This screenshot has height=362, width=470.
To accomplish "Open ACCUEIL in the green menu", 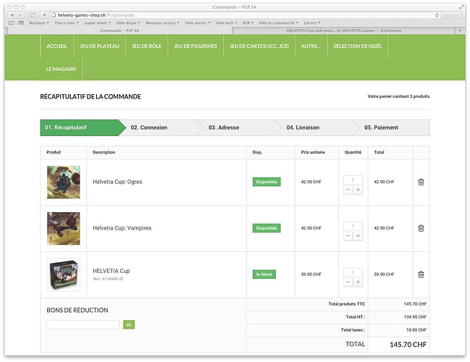I will click(56, 46).
